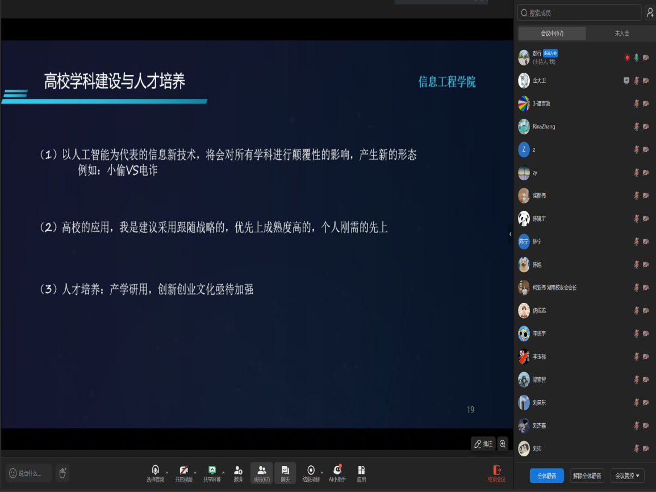Click the 搜索成员 search field
Viewport: 656px width, 492px height.
pos(579,12)
